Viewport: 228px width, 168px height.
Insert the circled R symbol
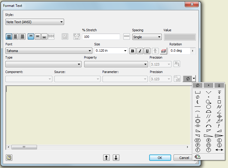(208, 140)
